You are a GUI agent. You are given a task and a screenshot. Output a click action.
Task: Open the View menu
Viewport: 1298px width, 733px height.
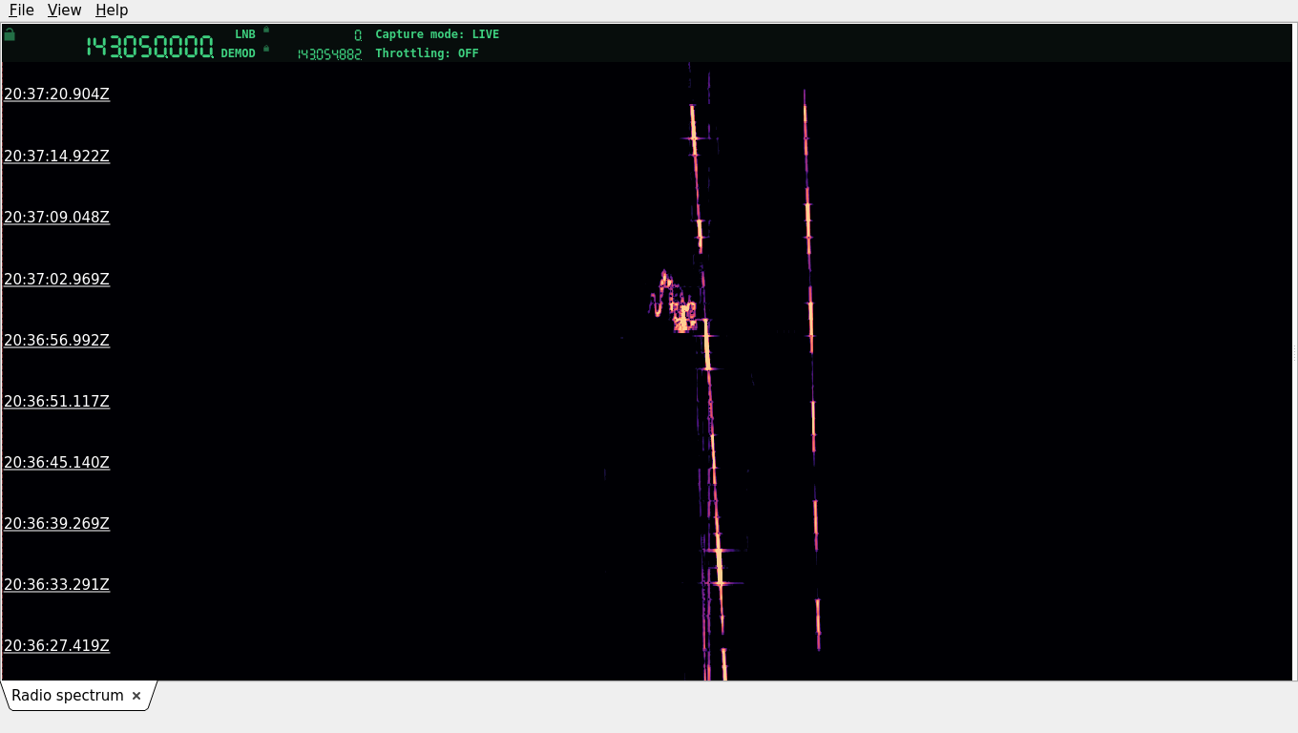pos(64,10)
